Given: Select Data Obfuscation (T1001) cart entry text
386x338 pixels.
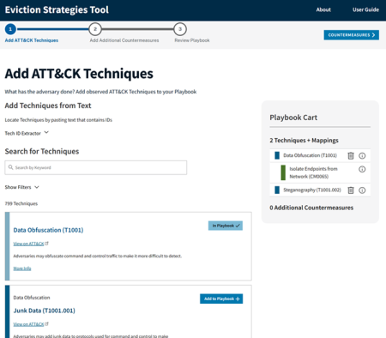Looking at the screenshot, I should click(x=310, y=155).
